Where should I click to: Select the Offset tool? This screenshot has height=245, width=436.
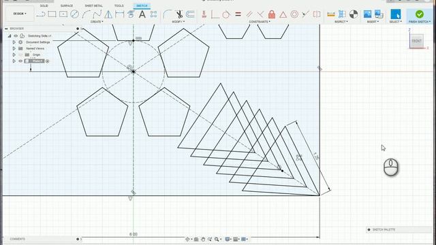[190, 14]
